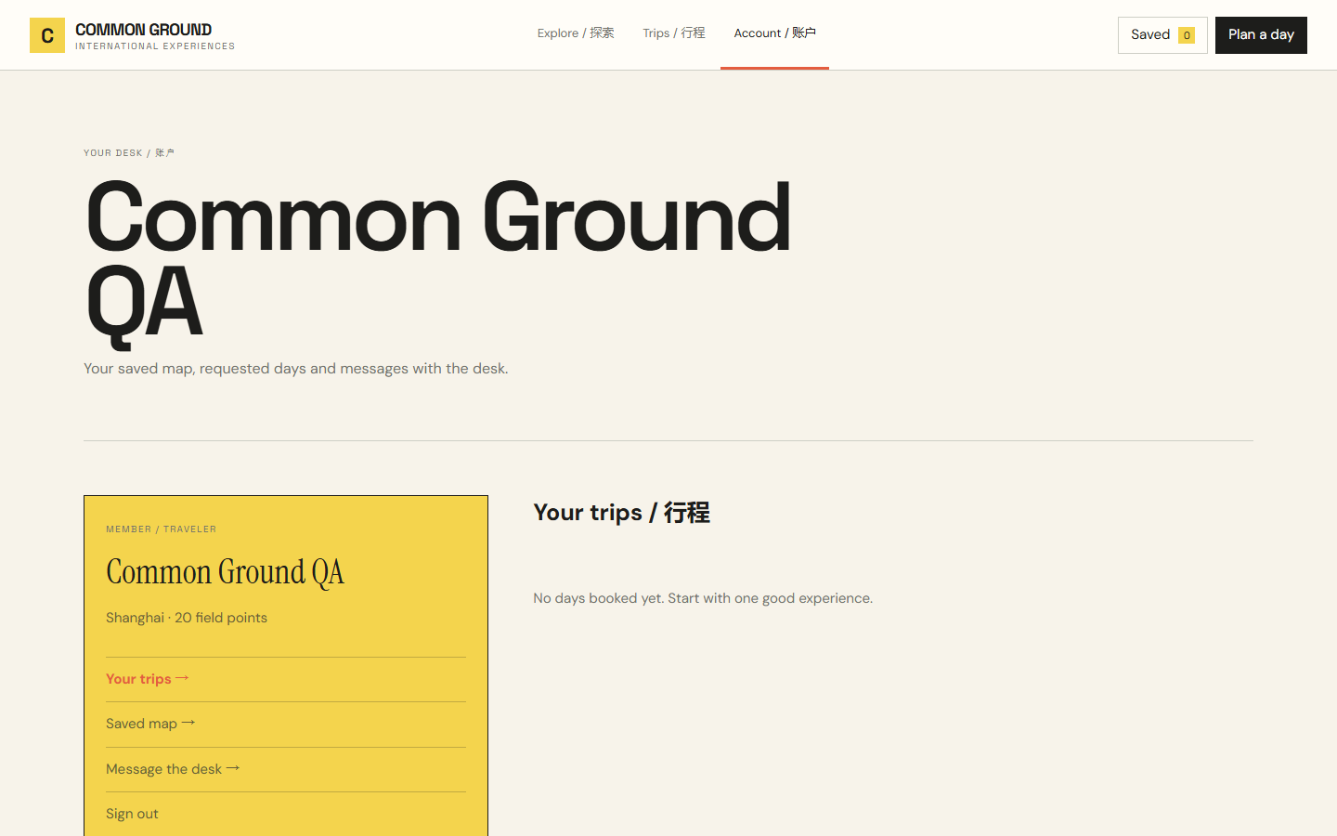Go to Explore / 探索 in navigation
Image resolution: width=1337 pixels, height=836 pixels.
click(x=576, y=33)
